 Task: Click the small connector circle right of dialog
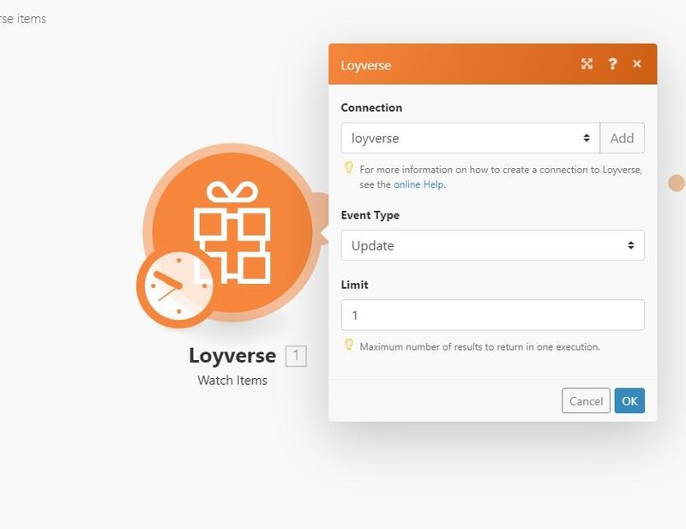tap(677, 183)
